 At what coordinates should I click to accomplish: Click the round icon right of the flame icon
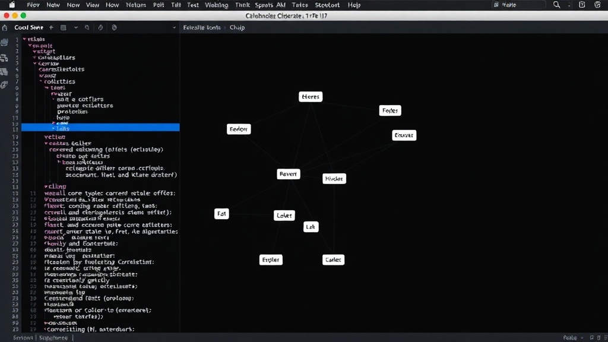[x=114, y=27]
